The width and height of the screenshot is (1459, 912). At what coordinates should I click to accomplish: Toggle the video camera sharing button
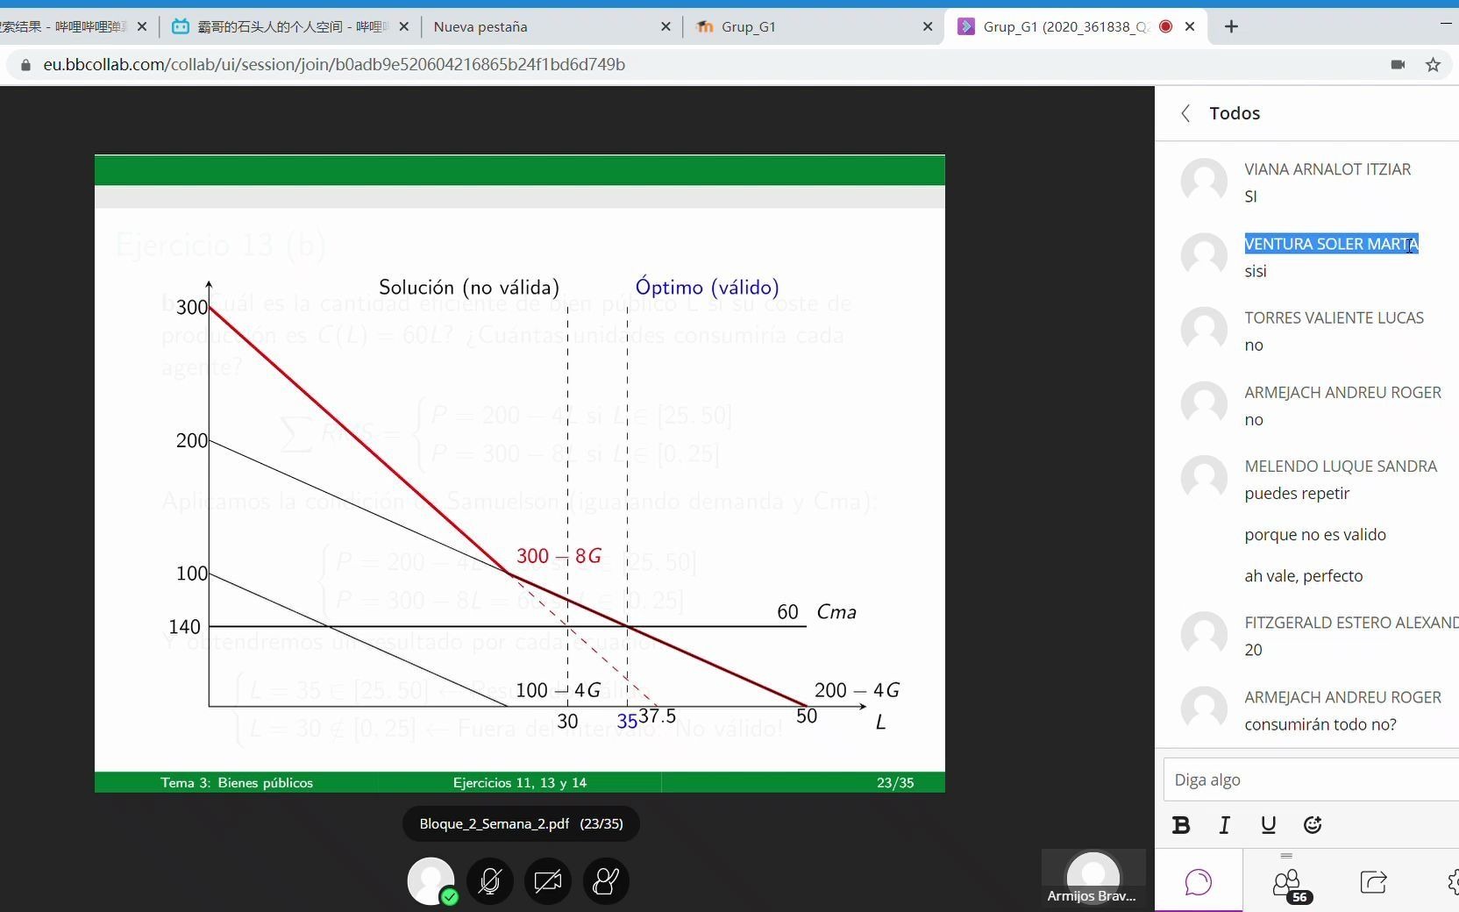tap(548, 881)
